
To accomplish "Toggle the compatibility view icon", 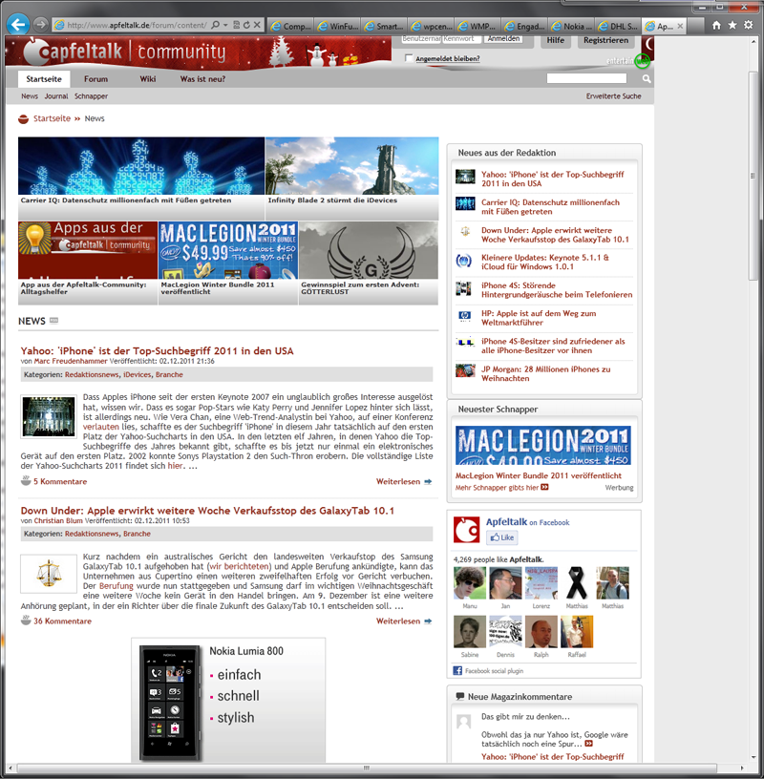I will 237,25.
